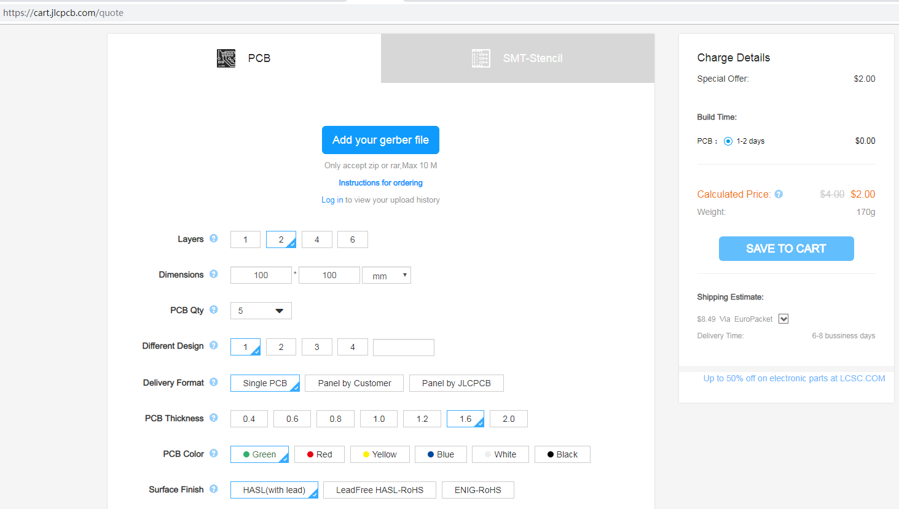Click the $8.49 shipping estimate price
Viewport: 899px width, 509px height.
coord(706,319)
